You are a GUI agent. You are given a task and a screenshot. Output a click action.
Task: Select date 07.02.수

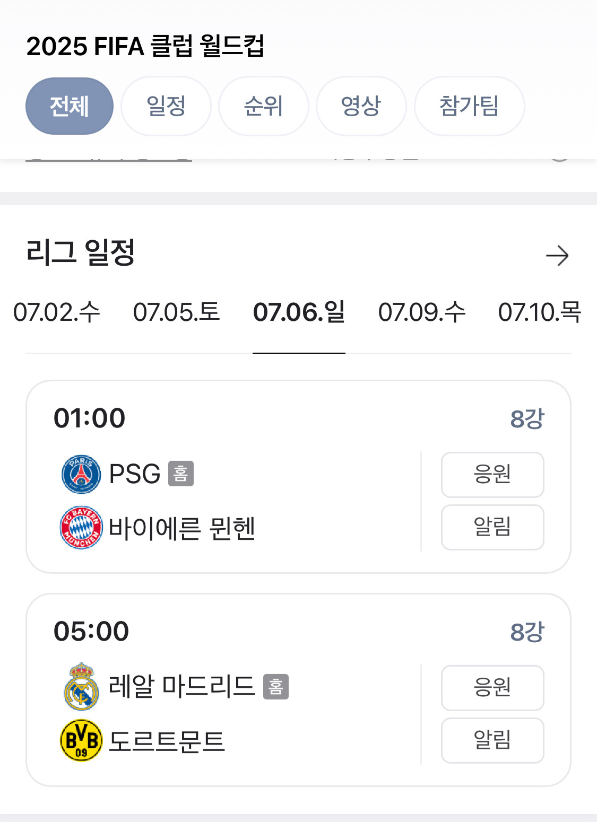[57, 312]
